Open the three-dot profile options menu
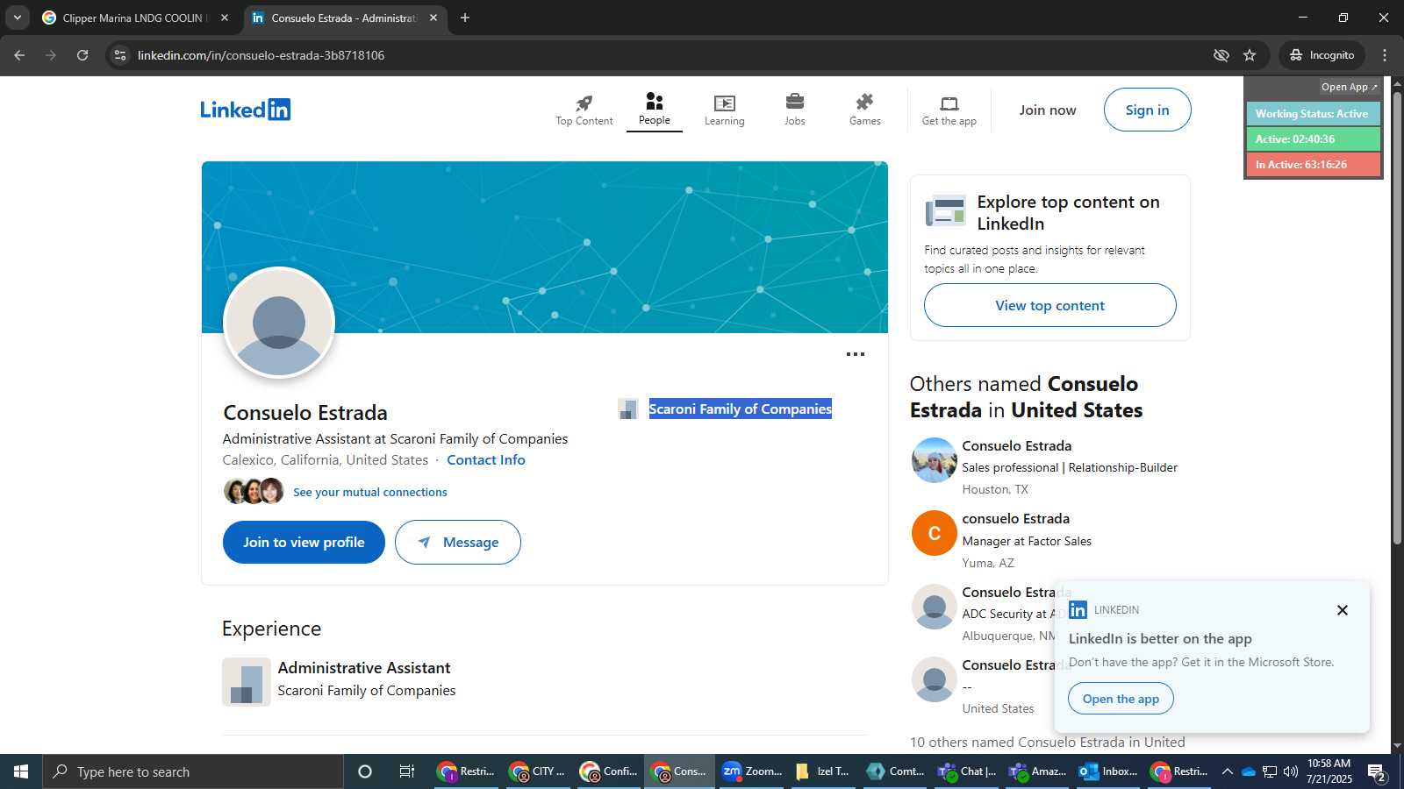 click(855, 354)
